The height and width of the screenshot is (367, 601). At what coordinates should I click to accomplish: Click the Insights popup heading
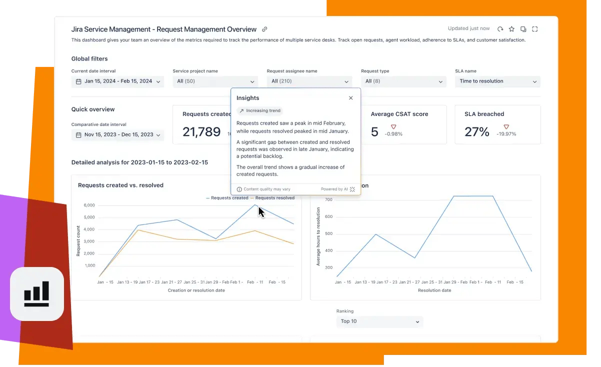248,98
